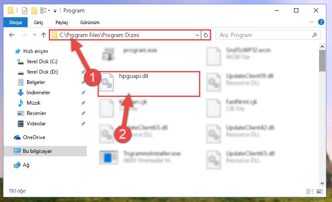Click the search magnifier icon
The height and width of the screenshot is (202, 332).
(x=314, y=35)
